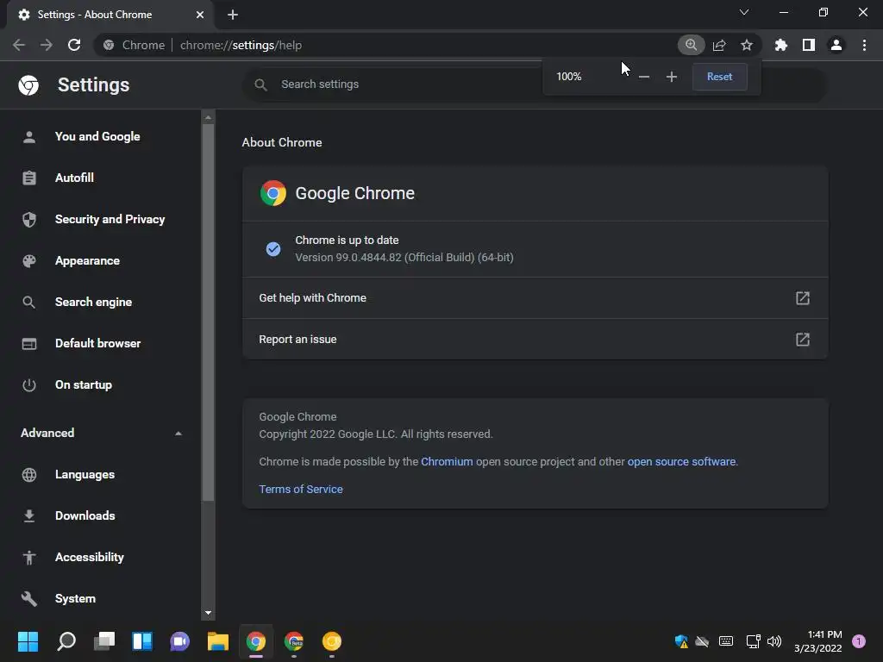This screenshot has height=662, width=883.
Task: Click the On startup power icon
Action: 29,385
